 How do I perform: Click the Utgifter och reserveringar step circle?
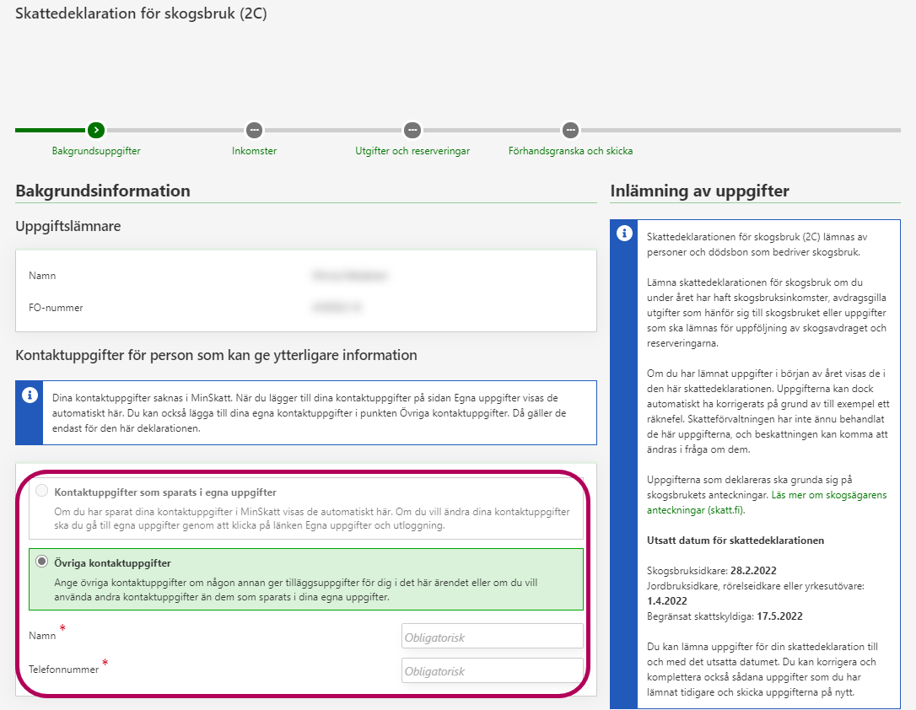coord(412,130)
